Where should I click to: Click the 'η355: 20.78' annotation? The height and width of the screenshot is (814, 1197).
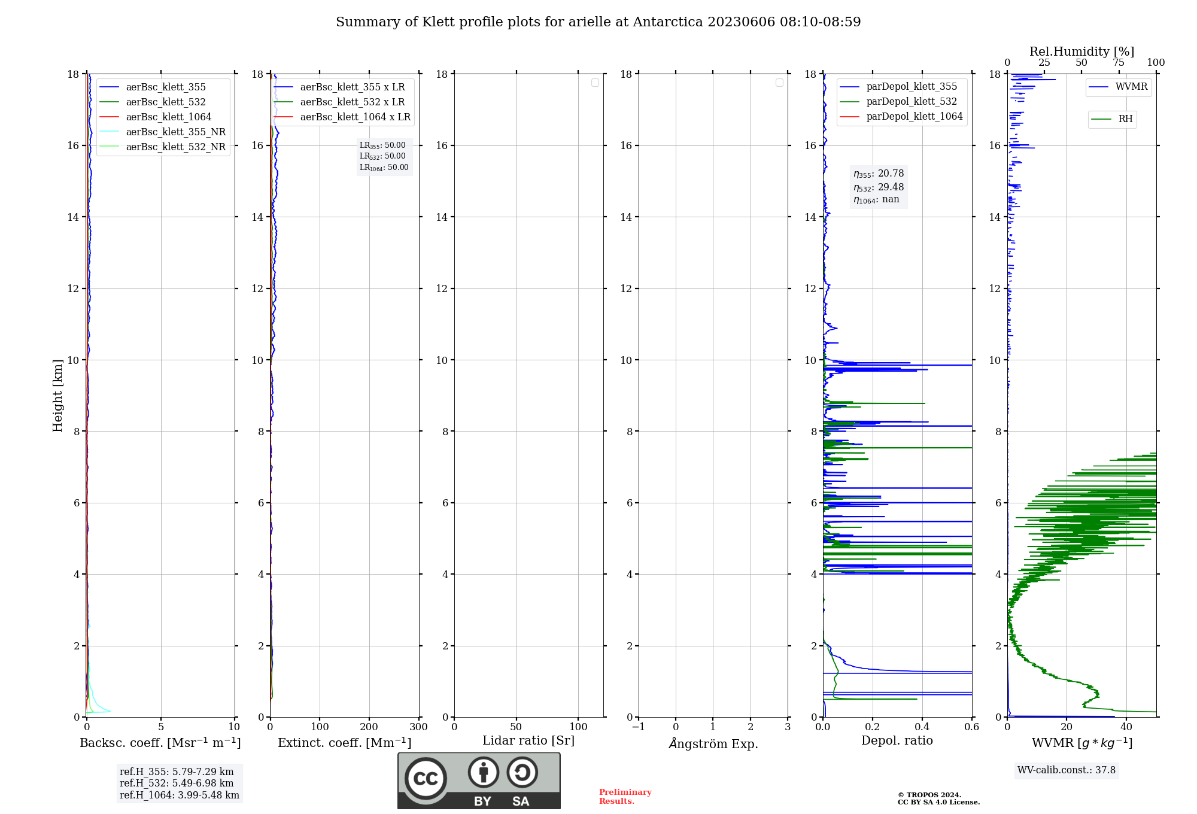click(x=879, y=174)
